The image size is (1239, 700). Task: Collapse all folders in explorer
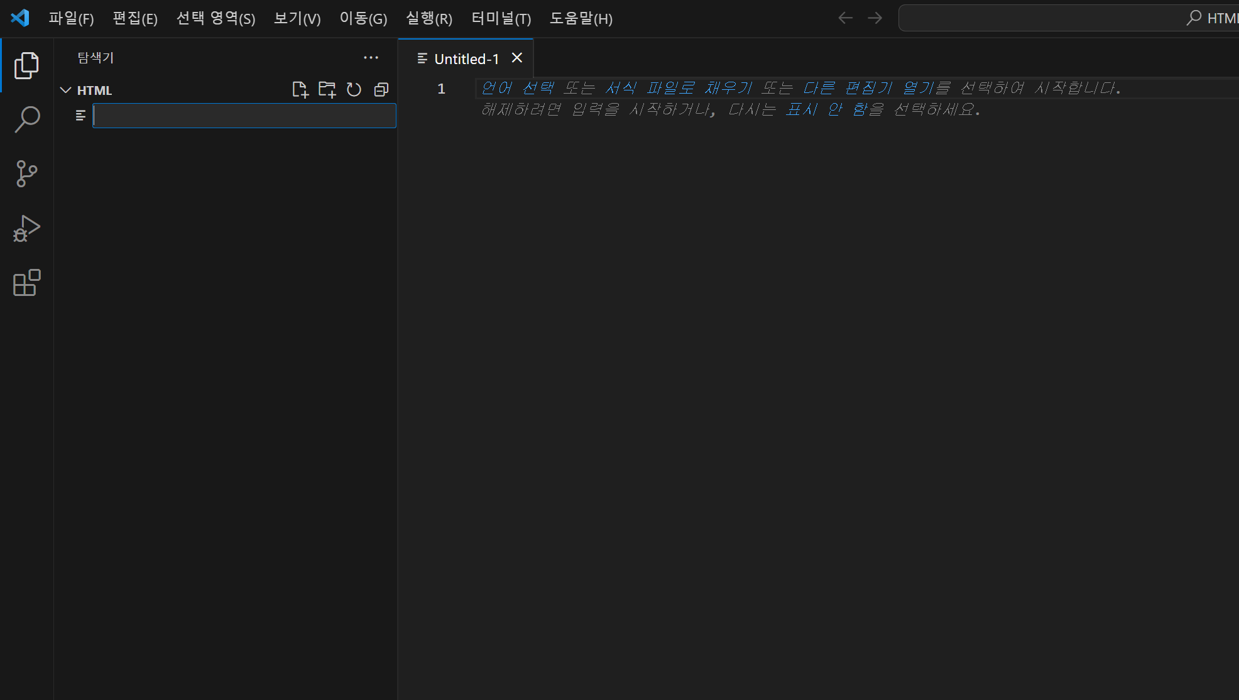pos(381,90)
